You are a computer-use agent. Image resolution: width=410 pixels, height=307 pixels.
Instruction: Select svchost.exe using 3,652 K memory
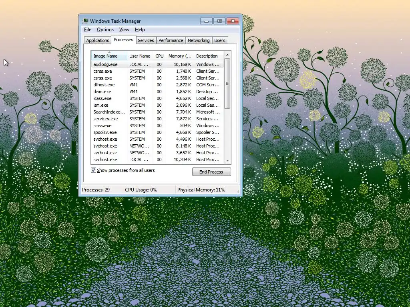click(x=157, y=152)
